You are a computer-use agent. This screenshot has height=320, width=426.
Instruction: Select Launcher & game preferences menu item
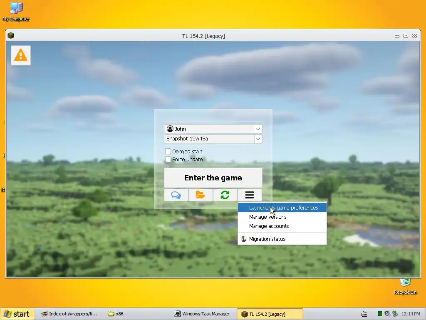(282, 207)
